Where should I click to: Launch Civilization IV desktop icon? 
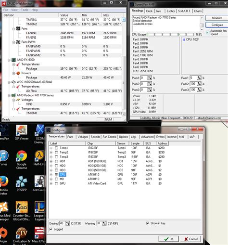pyautogui.click(x=22, y=235)
